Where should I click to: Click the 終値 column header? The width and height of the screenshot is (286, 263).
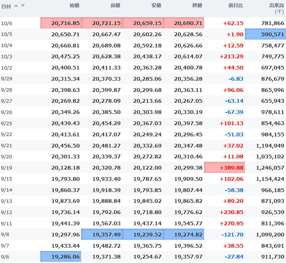197,6
